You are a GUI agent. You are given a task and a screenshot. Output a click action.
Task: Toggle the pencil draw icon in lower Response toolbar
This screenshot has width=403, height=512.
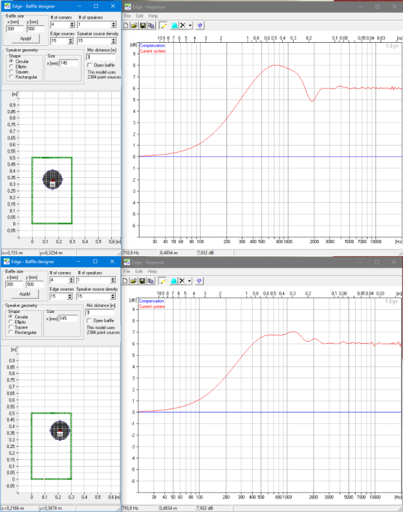pos(162,281)
